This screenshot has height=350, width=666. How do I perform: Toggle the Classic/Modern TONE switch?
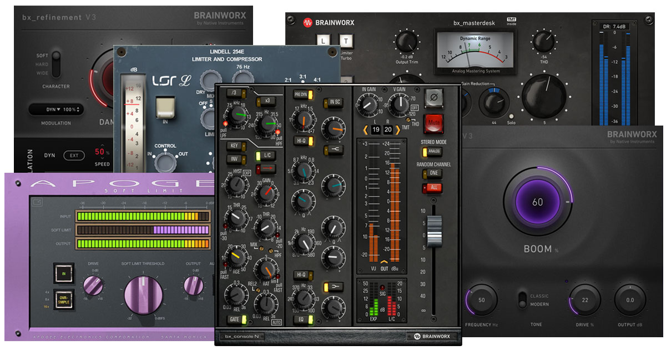[x=522, y=300]
